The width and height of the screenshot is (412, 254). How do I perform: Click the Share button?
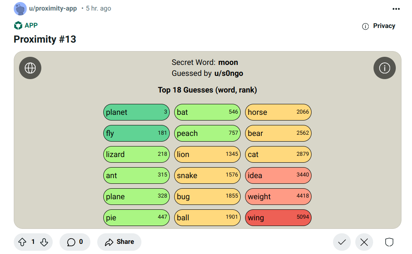pos(119,242)
